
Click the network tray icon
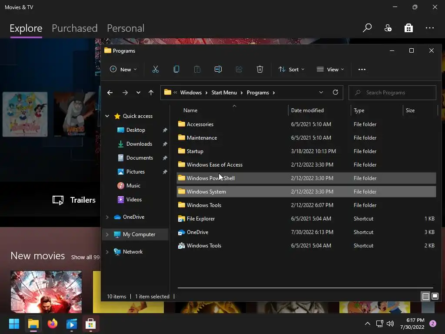pyautogui.click(x=379, y=324)
